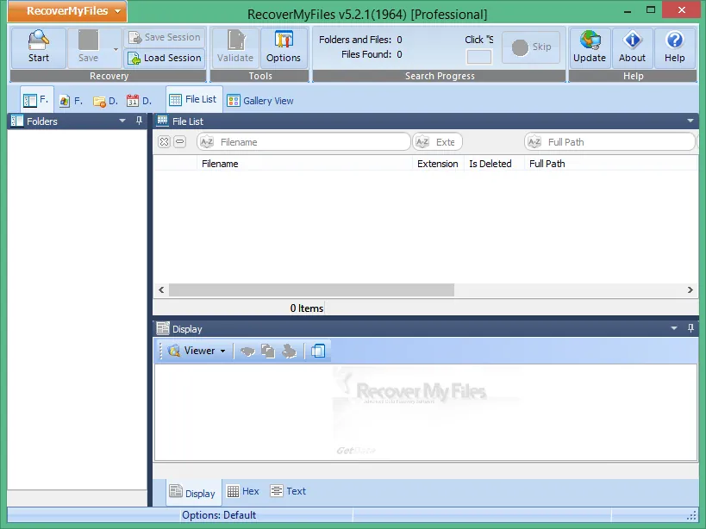Screen dimensions: 706x529
Task: Open the About dialog
Action: tap(632, 47)
